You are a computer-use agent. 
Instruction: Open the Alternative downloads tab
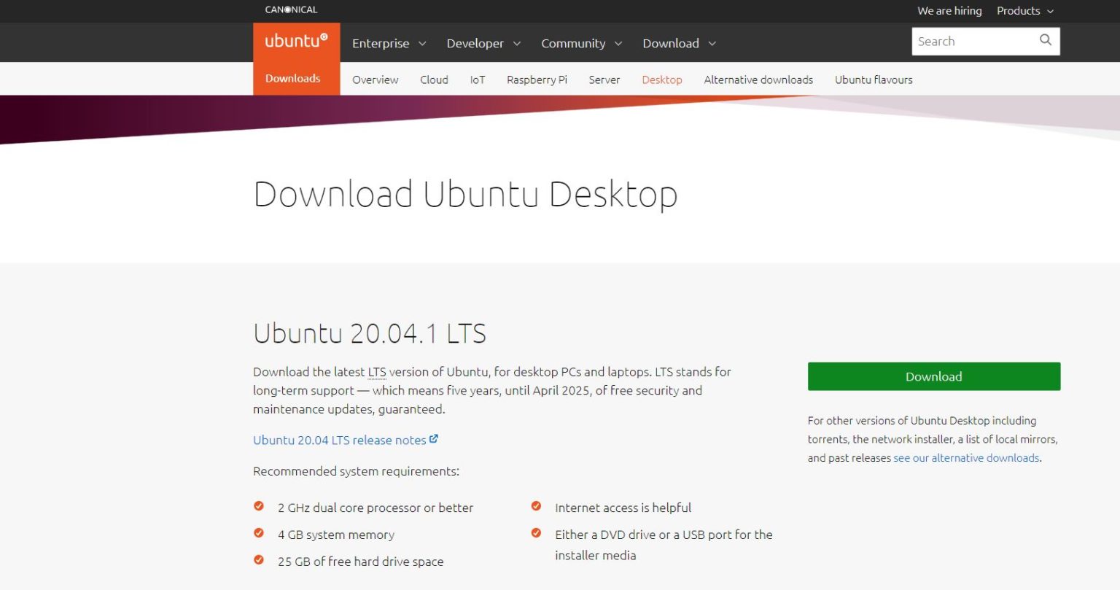pyautogui.click(x=758, y=79)
